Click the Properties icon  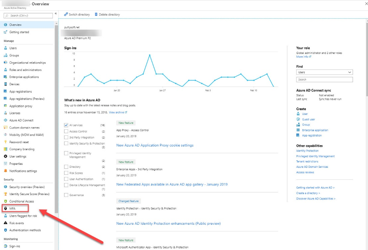click(6, 164)
